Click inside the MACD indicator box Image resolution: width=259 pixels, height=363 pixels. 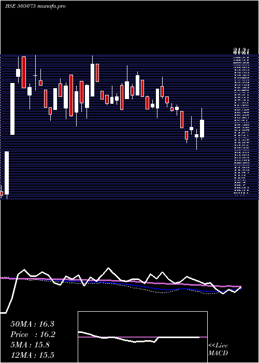(x=142, y=337)
